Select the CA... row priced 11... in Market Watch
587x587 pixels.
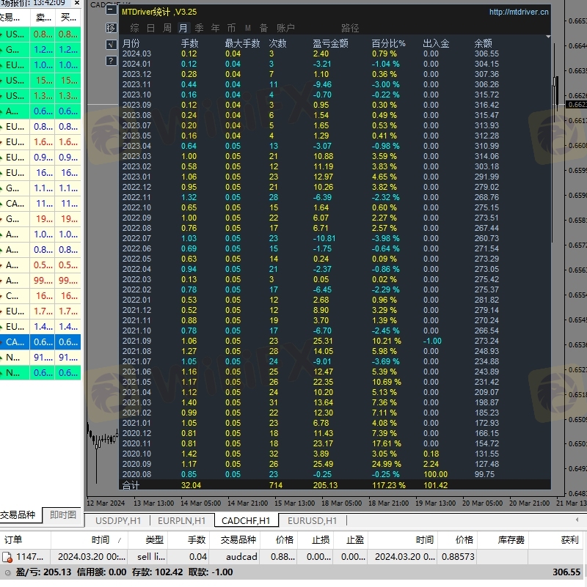click(40, 204)
